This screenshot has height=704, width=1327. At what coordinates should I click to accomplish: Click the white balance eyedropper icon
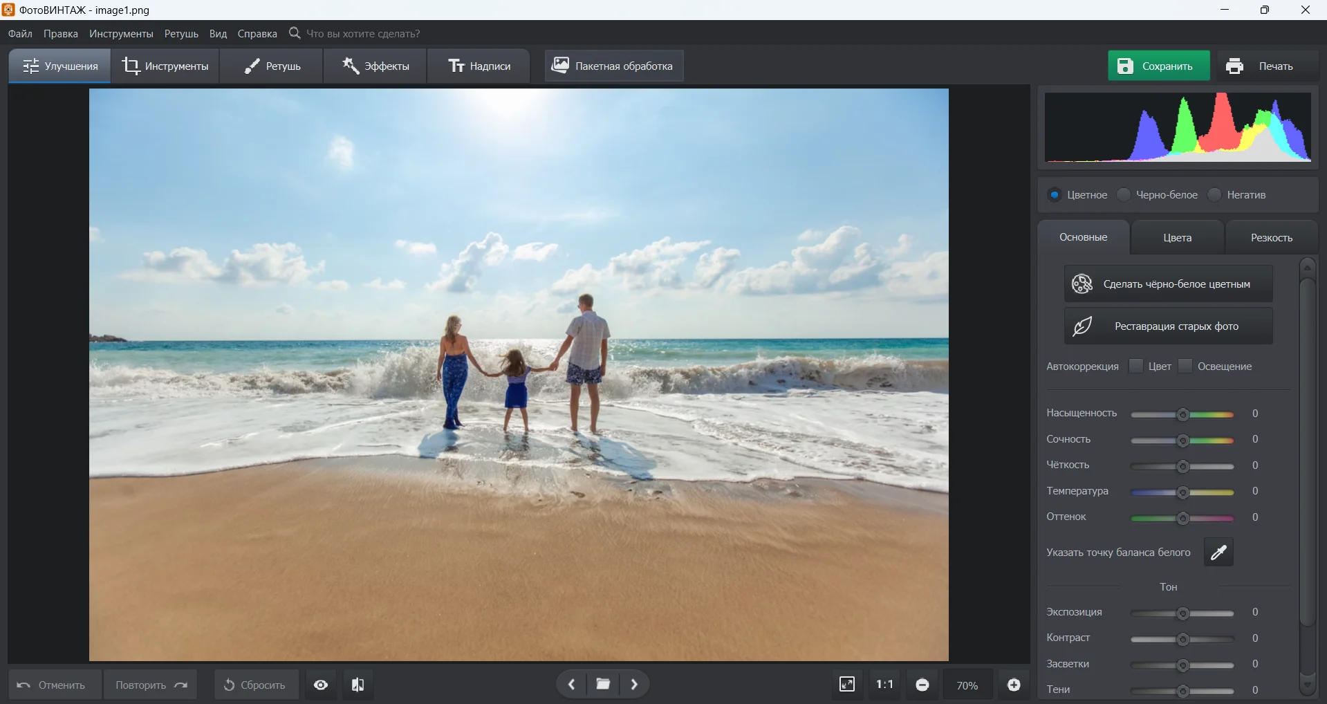point(1218,552)
